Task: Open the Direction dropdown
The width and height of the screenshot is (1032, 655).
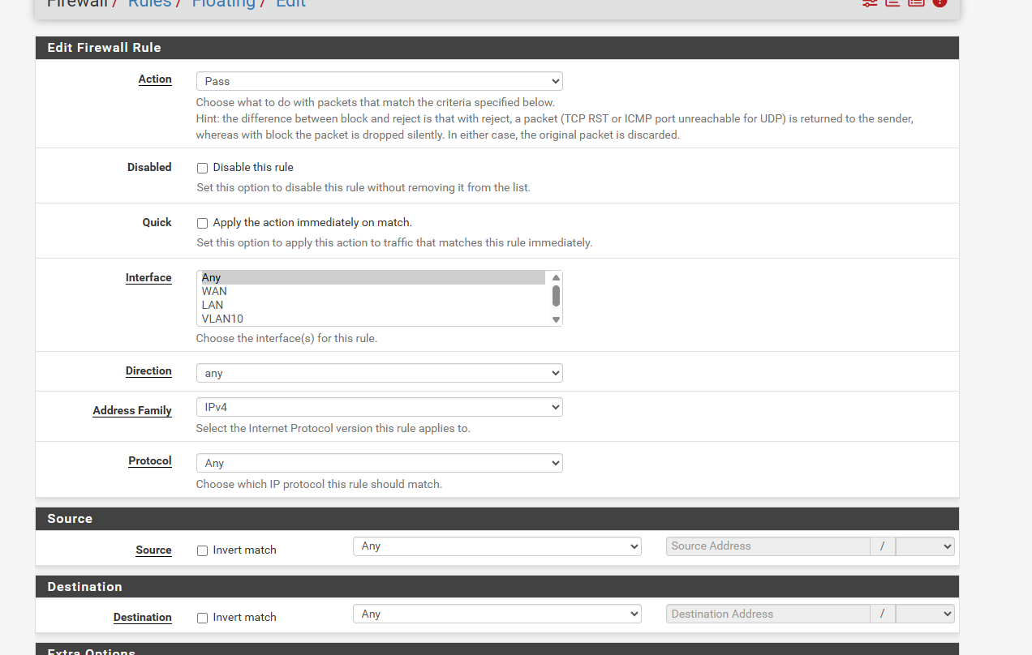Action: tap(379, 373)
